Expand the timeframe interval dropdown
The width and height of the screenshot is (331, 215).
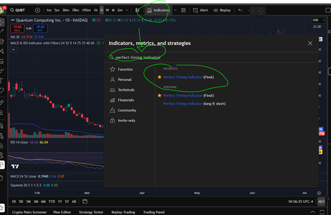point(127,10)
